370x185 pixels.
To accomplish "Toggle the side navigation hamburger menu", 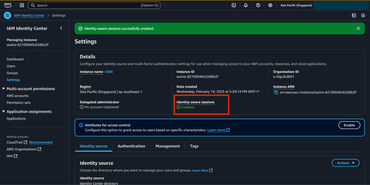I will (8, 15).
